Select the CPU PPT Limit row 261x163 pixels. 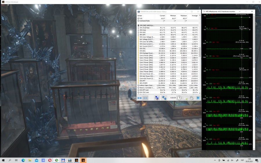[x=168, y=90]
